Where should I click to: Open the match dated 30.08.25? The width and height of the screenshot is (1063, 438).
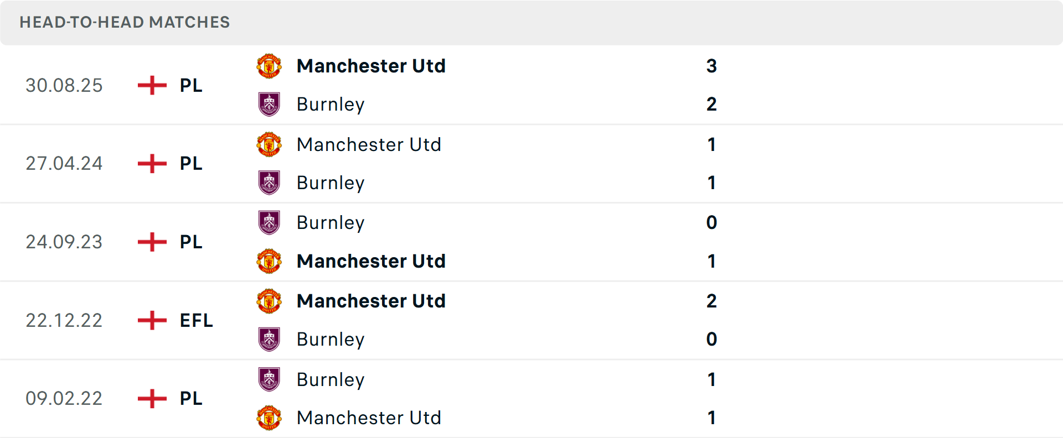coord(64,85)
